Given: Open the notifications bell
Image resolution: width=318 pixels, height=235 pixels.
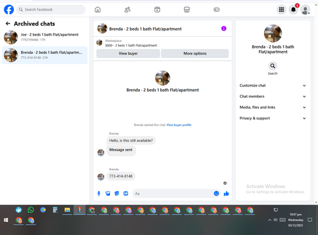Looking at the screenshot, I should tap(293, 10).
